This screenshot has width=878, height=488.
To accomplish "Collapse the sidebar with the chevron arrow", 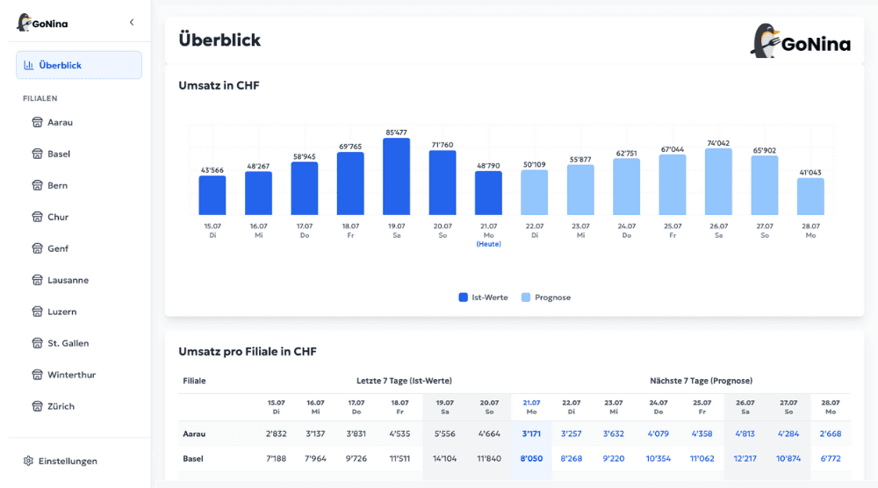I will tap(132, 22).
